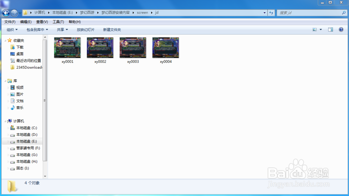349x196 pixels.
Task: Click the folder icon in the address bar
Action: 25,13
